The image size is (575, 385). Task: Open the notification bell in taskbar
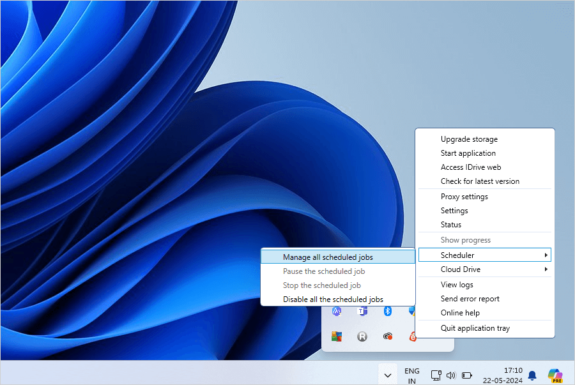(x=532, y=375)
